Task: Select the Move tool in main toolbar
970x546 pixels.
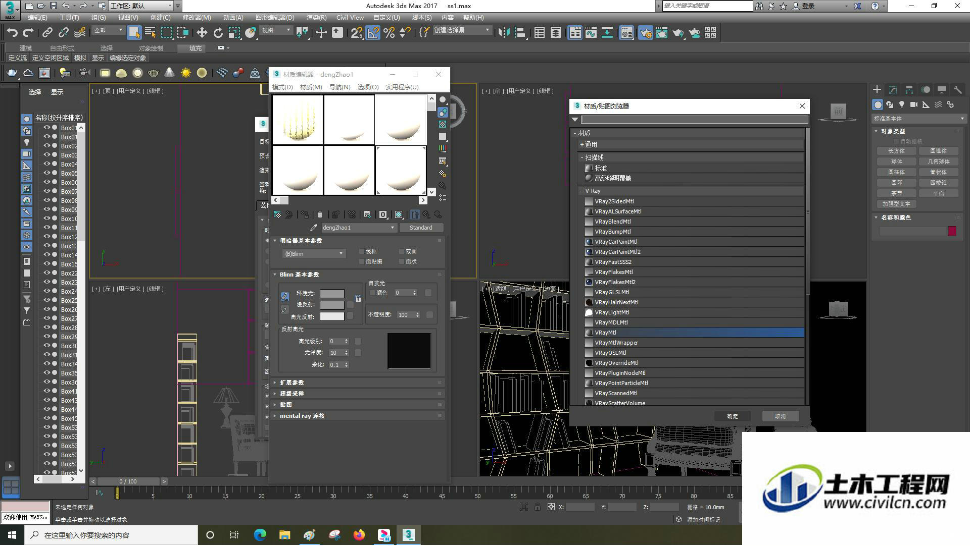Action: point(202,33)
